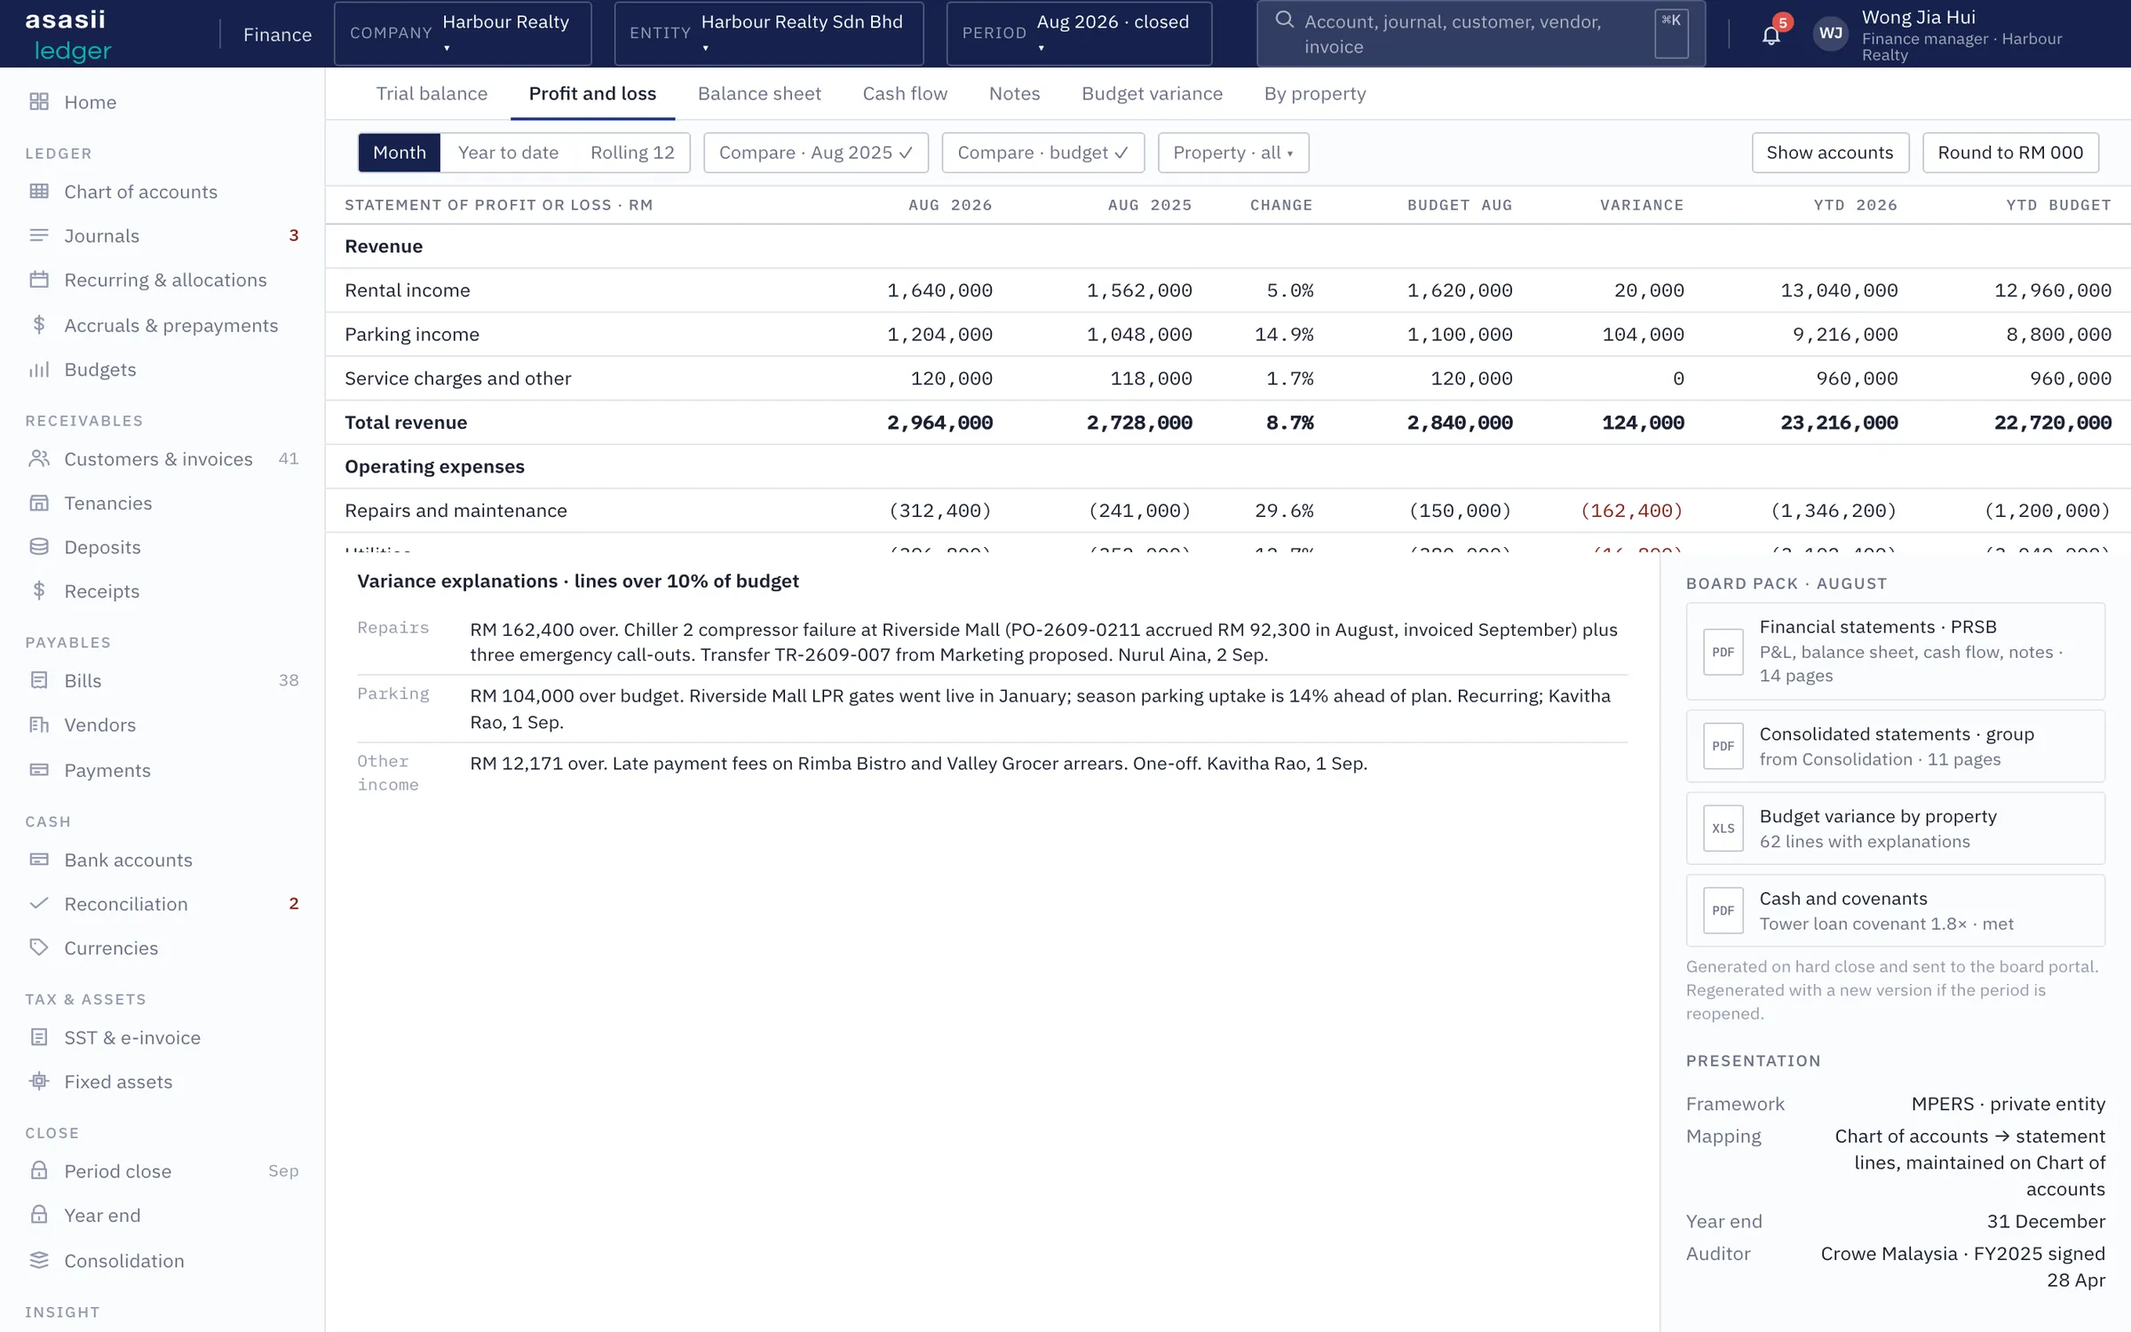Toggle Compare budget columns

click(x=1042, y=153)
